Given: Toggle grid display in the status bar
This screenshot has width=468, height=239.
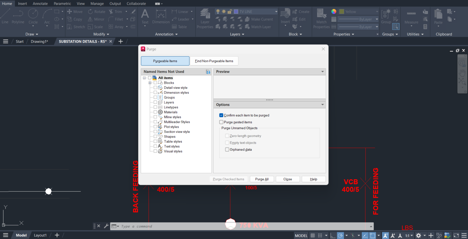Looking at the screenshot, I should (x=312, y=235).
